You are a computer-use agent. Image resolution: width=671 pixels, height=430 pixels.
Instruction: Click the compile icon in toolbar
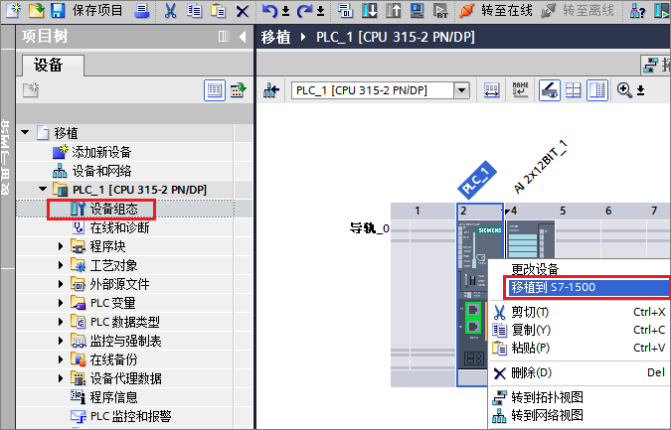345,10
